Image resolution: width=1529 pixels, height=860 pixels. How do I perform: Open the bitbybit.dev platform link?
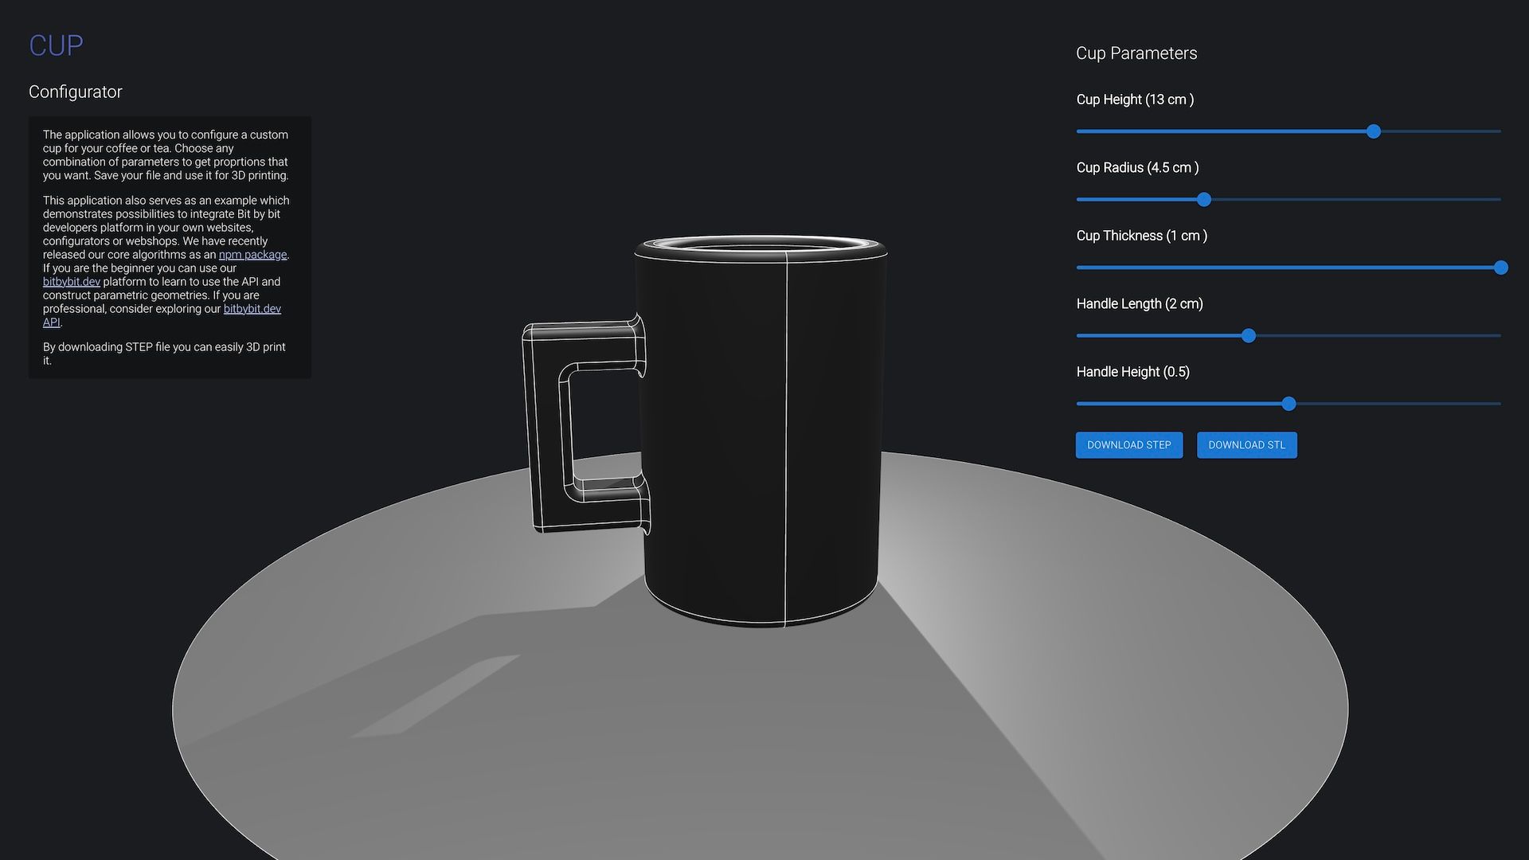[72, 282]
